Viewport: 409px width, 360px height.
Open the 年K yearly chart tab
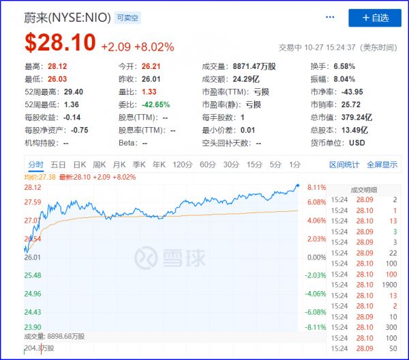159,165
